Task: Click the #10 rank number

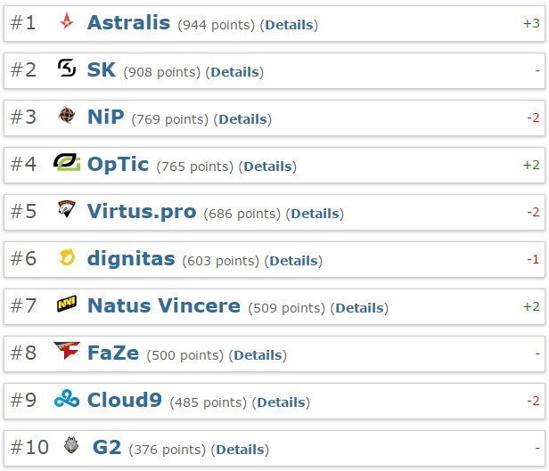Action: click(x=29, y=447)
